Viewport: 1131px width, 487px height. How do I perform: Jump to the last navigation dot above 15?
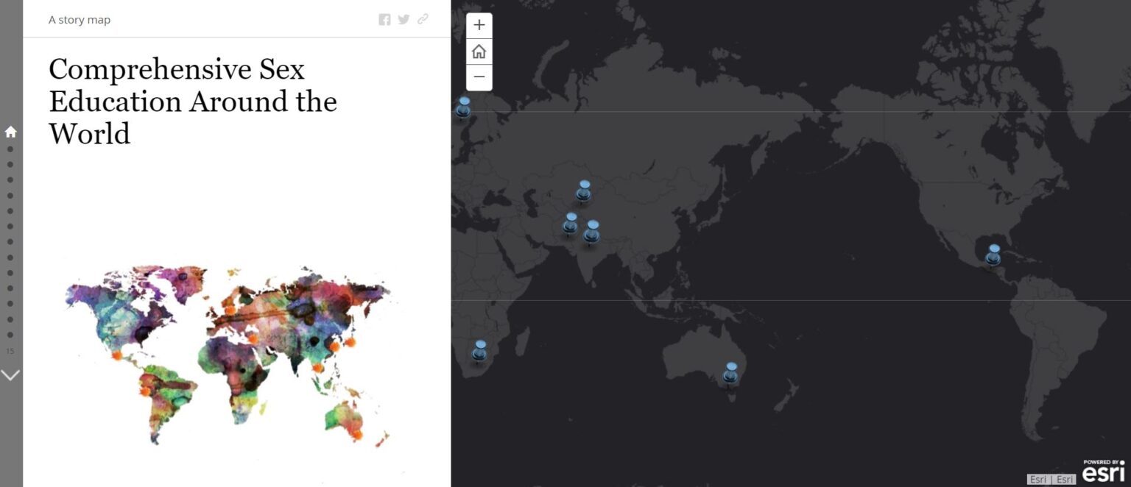10,335
